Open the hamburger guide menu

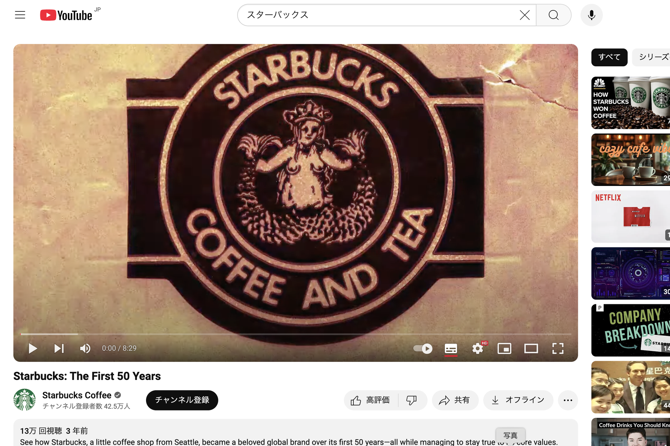(20, 15)
